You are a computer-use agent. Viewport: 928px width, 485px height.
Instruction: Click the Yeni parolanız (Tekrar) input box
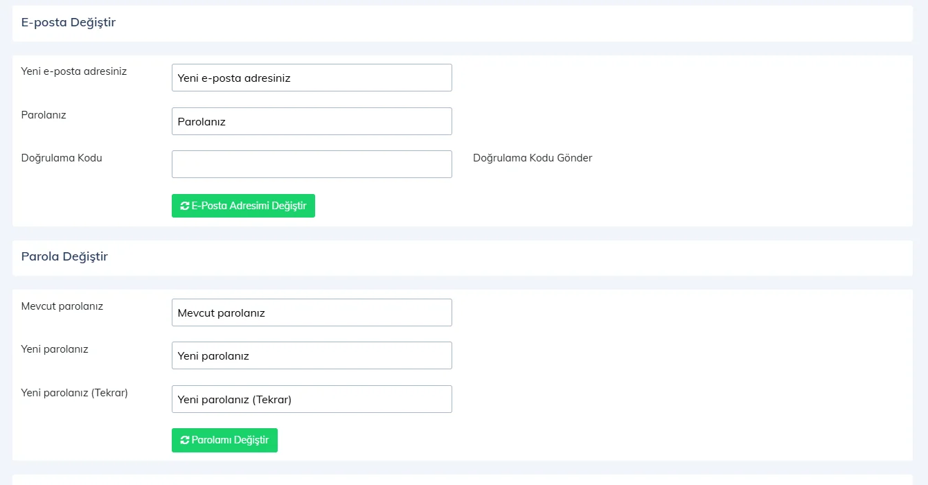point(312,399)
